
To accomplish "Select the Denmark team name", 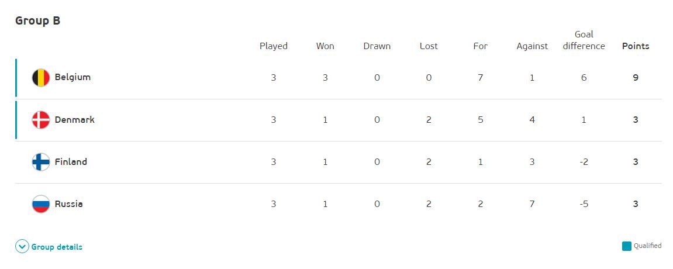I will coord(74,120).
